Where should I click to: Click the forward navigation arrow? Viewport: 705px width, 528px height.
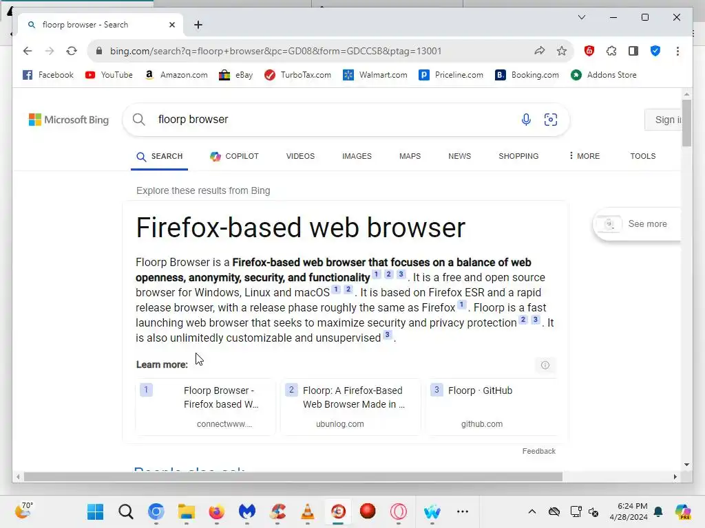click(x=50, y=51)
